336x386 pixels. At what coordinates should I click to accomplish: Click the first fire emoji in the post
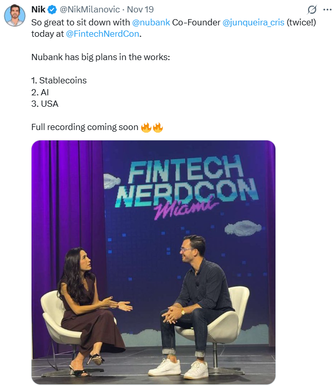tap(146, 127)
